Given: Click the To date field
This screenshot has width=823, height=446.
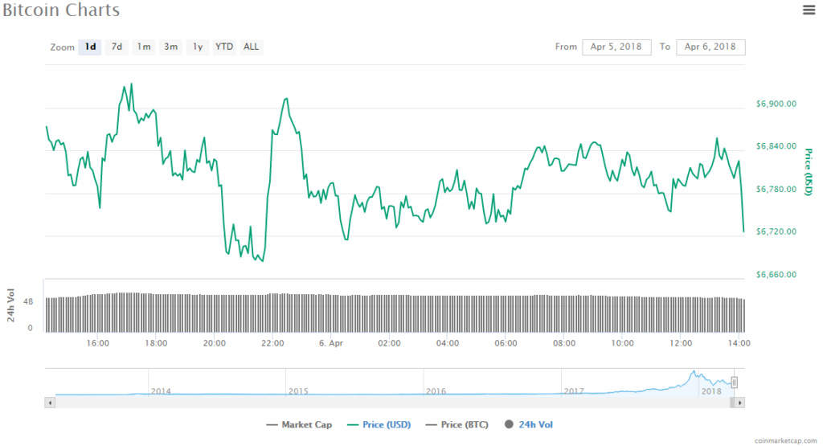Looking at the screenshot, I should [x=710, y=47].
